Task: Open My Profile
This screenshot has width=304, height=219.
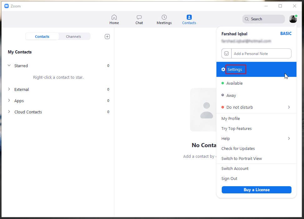Action: [231, 118]
